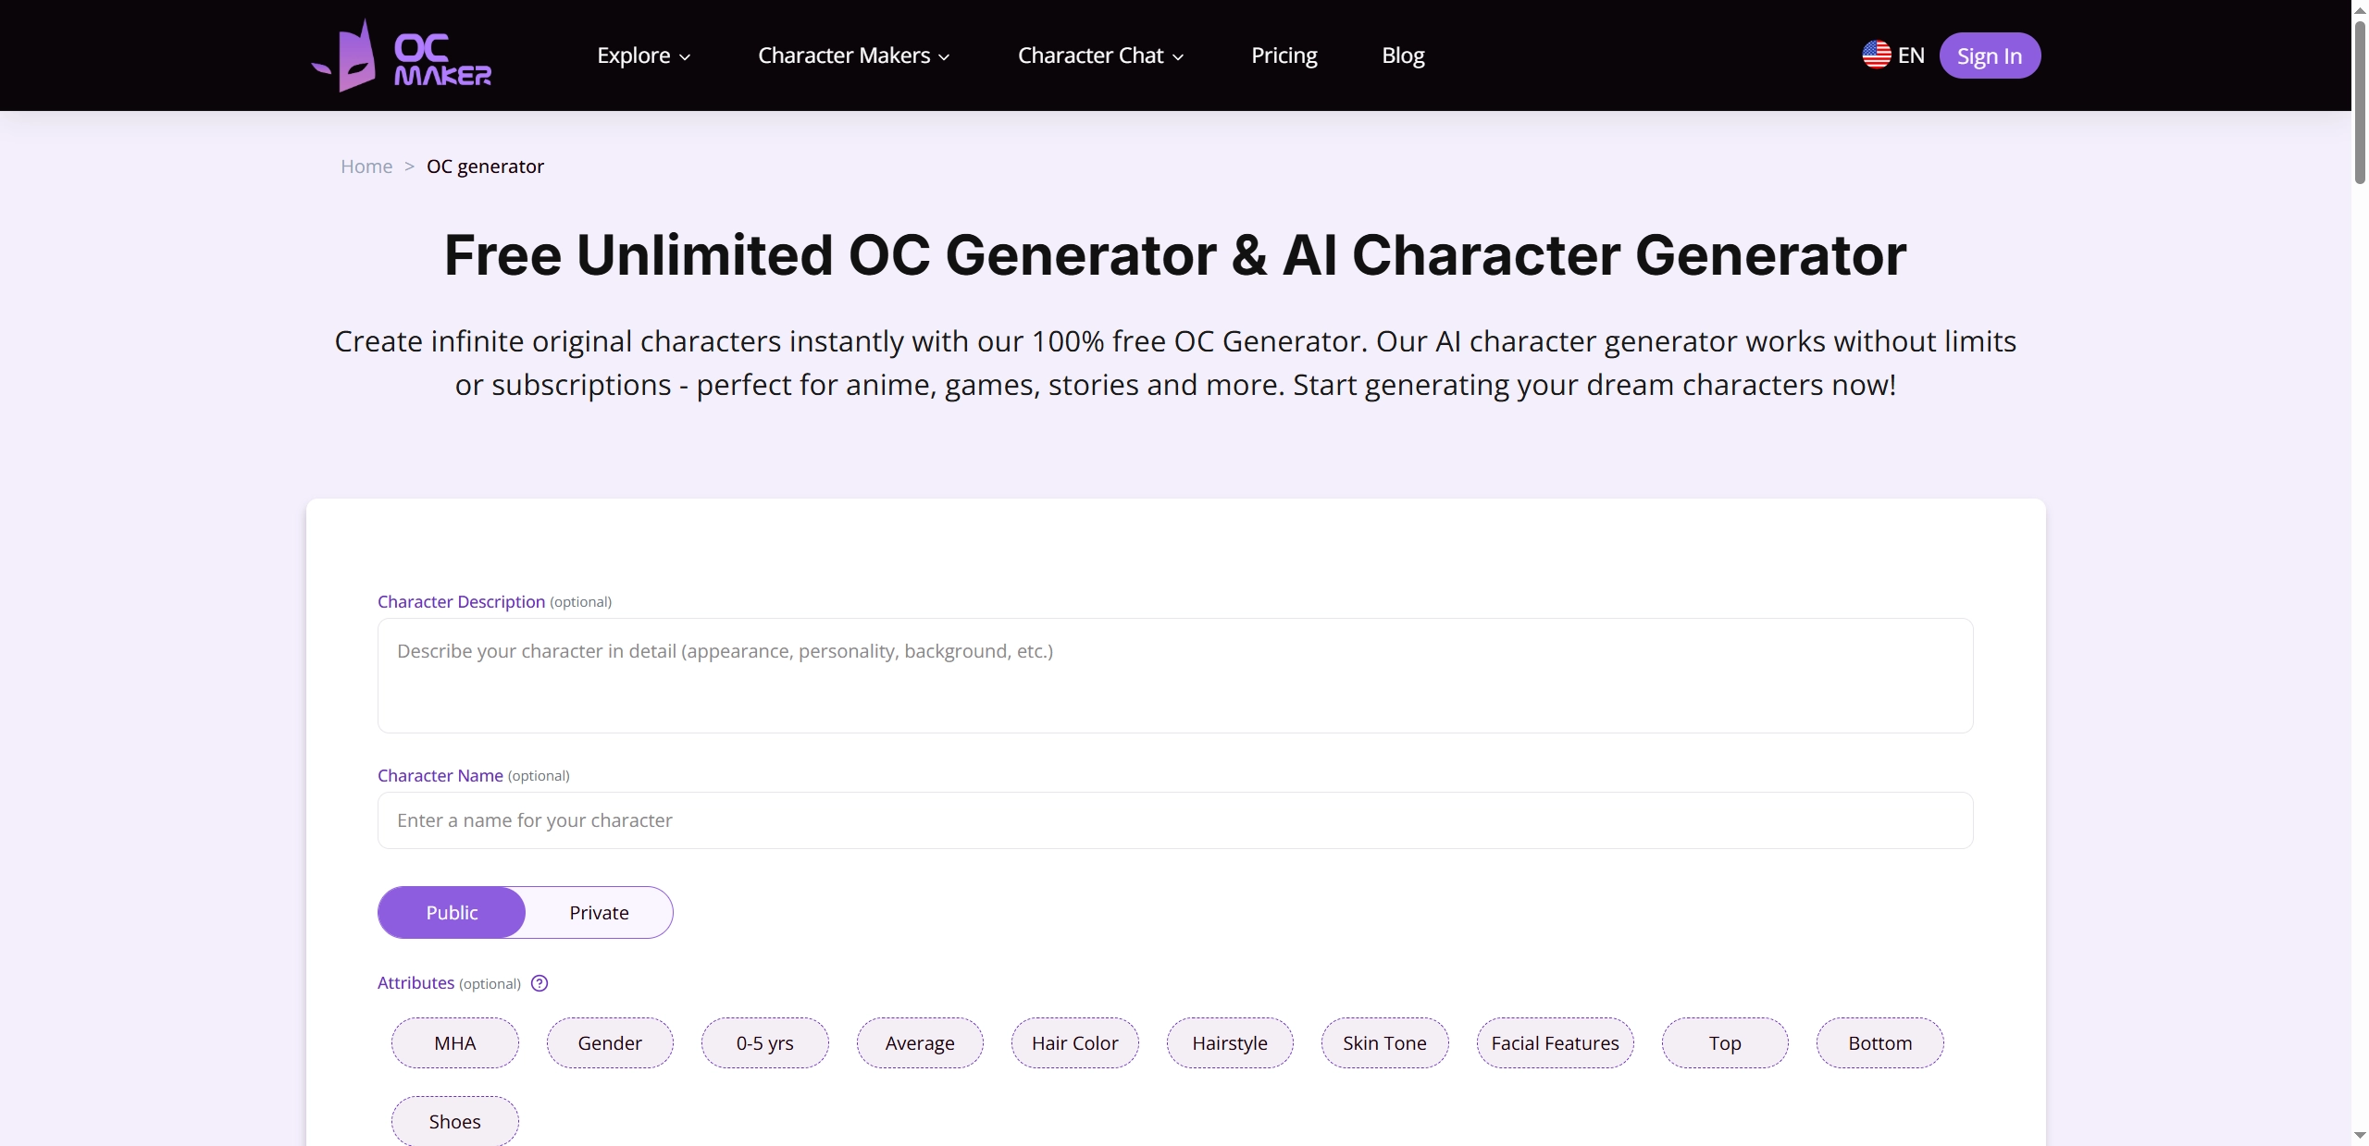Click the Attributes help question mark icon

click(x=540, y=983)
